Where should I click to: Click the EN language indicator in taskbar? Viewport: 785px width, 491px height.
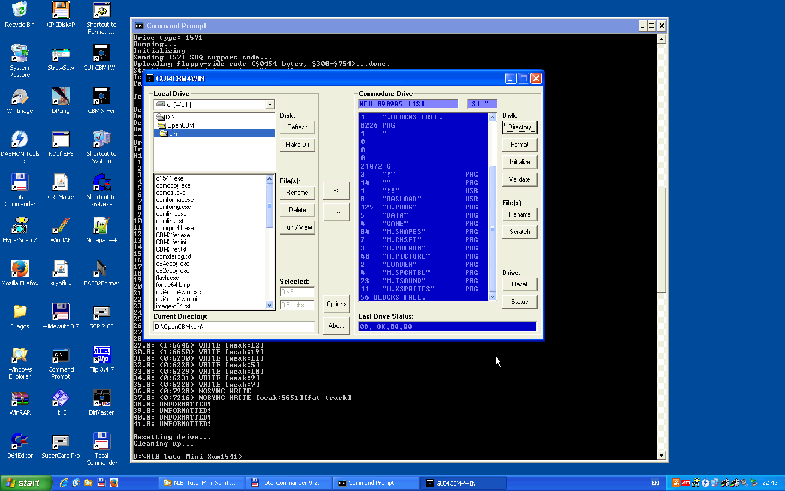point(655,483)
